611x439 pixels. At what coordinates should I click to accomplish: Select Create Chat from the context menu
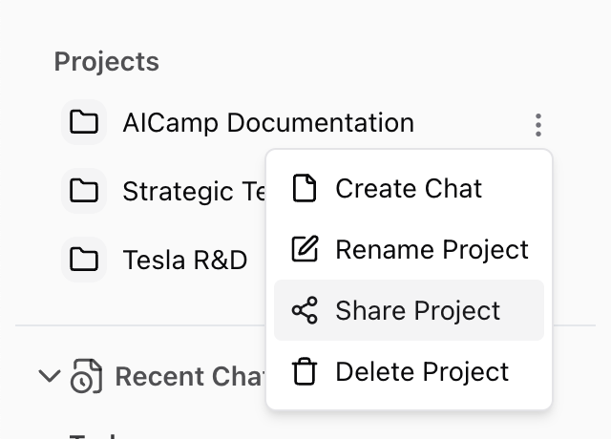click(x=409, y=189)
